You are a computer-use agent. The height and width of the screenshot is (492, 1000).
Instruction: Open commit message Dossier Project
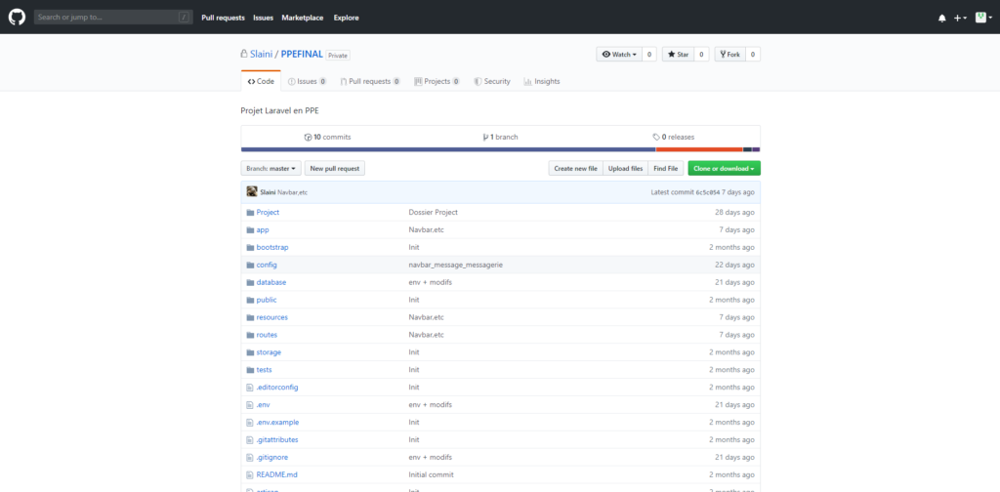[x=433, y=212]
